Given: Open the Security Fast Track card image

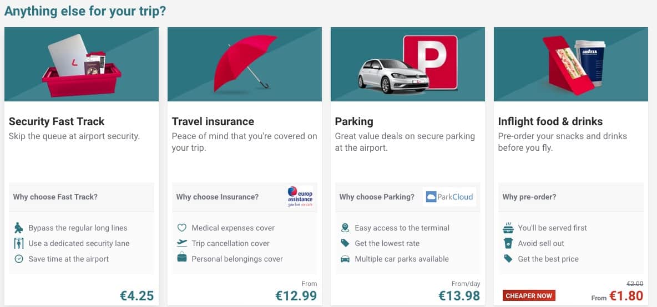Looking at the screenshot, I should (x=82, y=64).
